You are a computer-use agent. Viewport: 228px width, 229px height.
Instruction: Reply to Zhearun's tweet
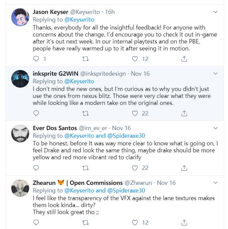tap(36, 222)
